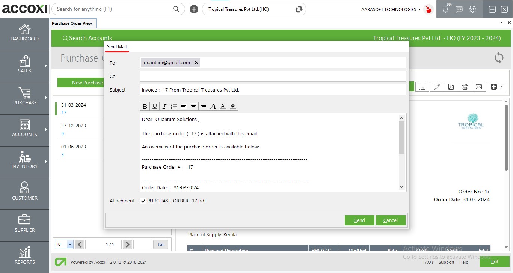The height and width of the screenshot is (273, 513).
Task: Export the purchase order as PDF
Action: coord(451,87)
